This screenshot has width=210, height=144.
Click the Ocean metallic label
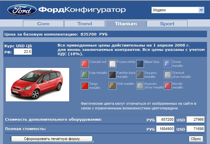(178, 64)
